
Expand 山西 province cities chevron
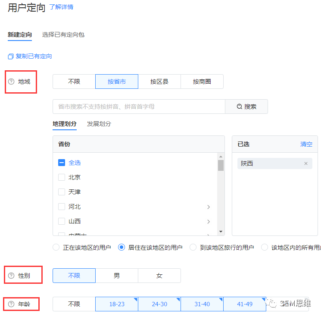[x=209, y=222]
